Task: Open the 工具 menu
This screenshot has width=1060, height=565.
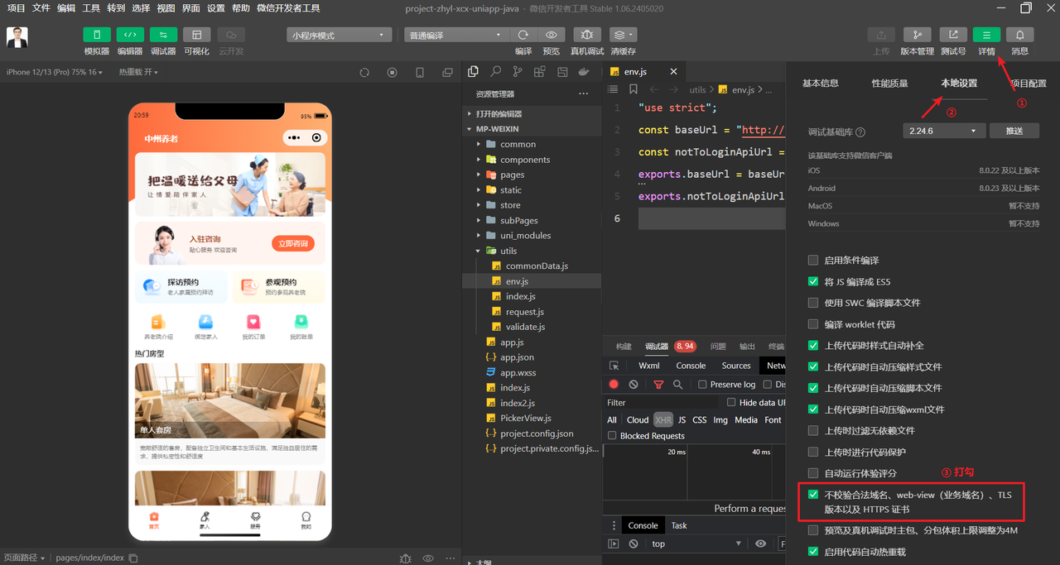Action: [91, 8]
